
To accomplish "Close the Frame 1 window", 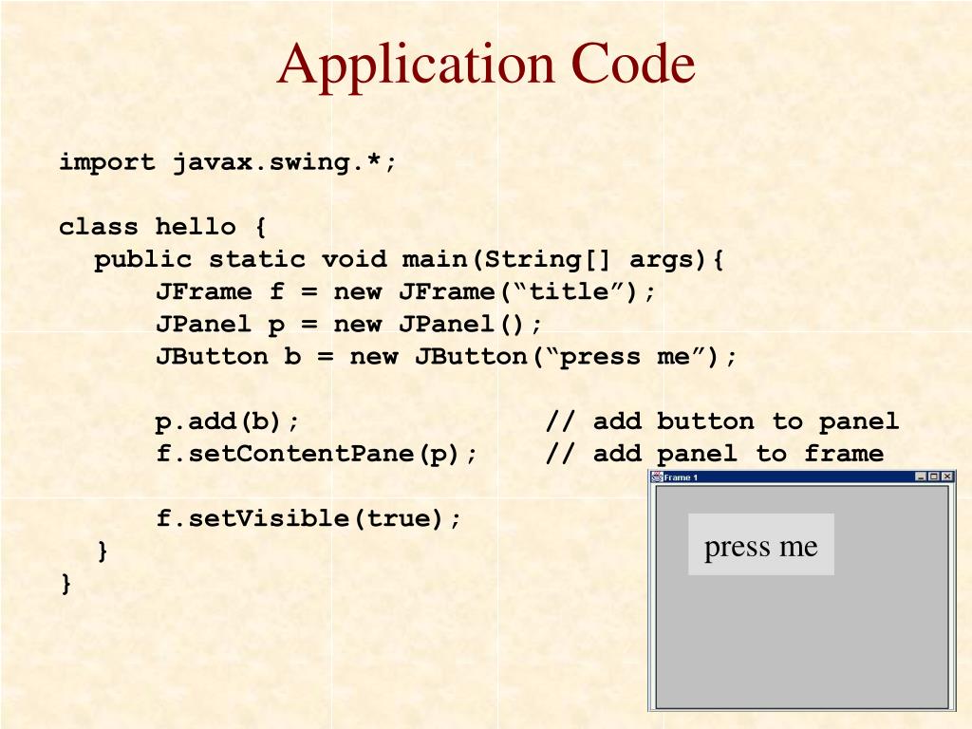I will click(946, 477).
